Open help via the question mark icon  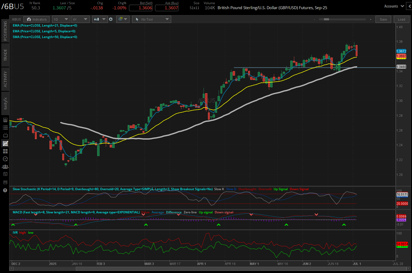pyautogui.click(x=5, y=190)
